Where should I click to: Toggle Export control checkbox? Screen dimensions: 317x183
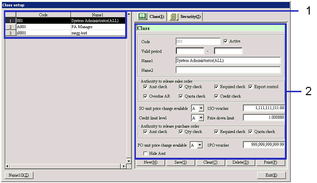click(x=250, y=87)
